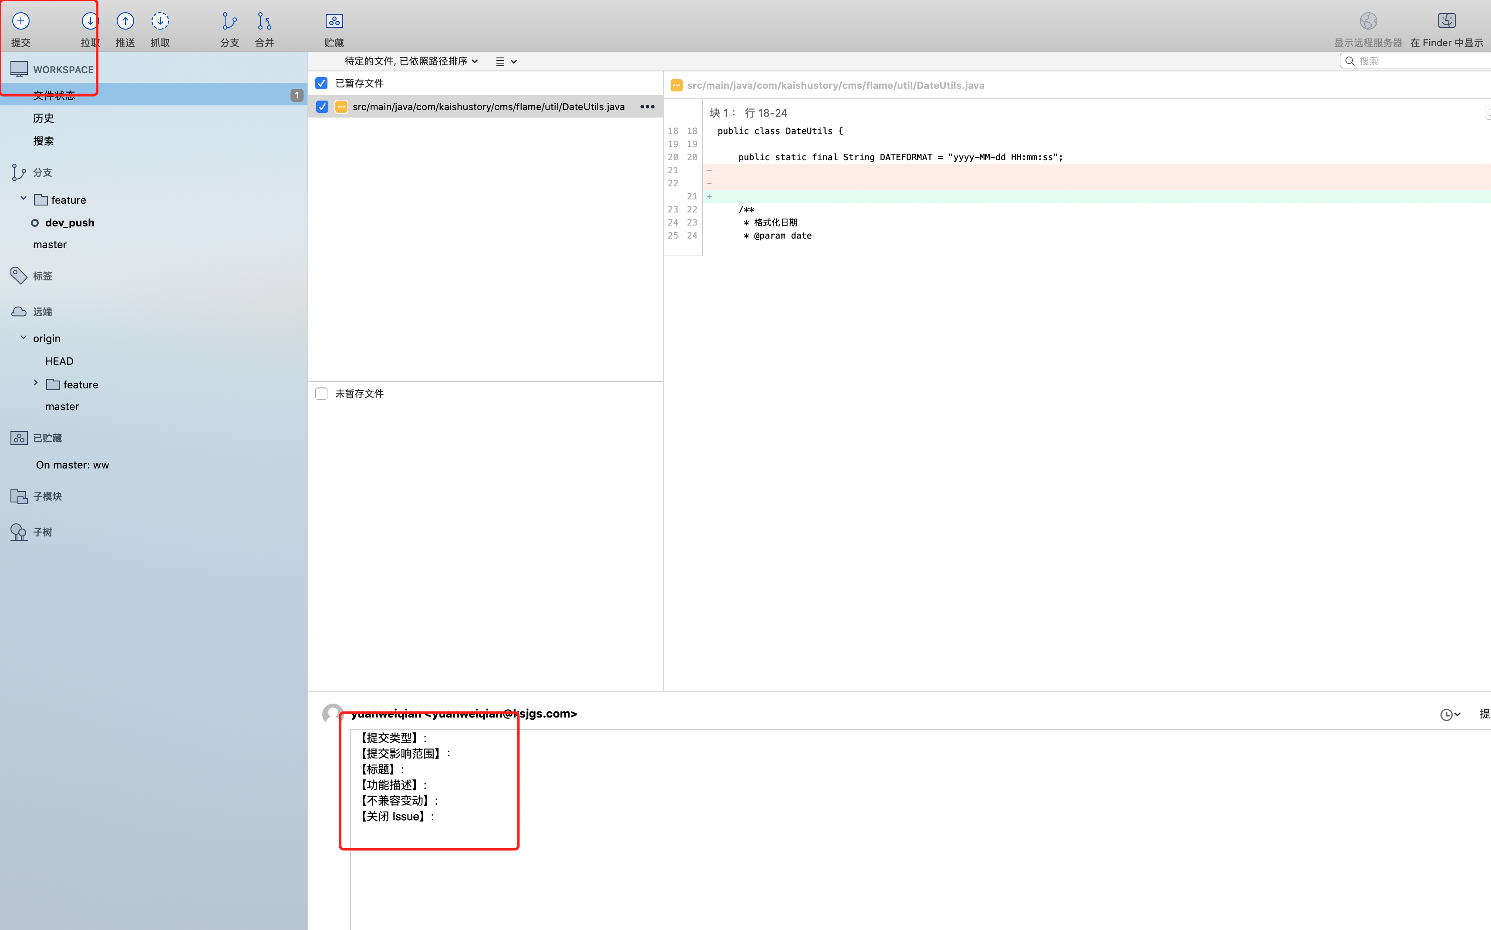The width and height of the screenshot is (1491, 930).
Task: Click the user avatar next to yuanweiqian
Action: (x=333, y=714)
